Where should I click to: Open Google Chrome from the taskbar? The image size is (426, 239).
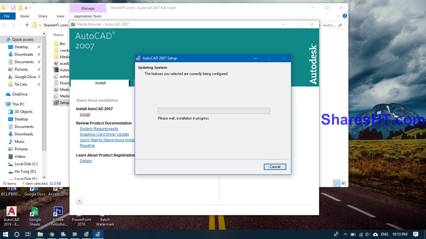[x=52, y=234]
